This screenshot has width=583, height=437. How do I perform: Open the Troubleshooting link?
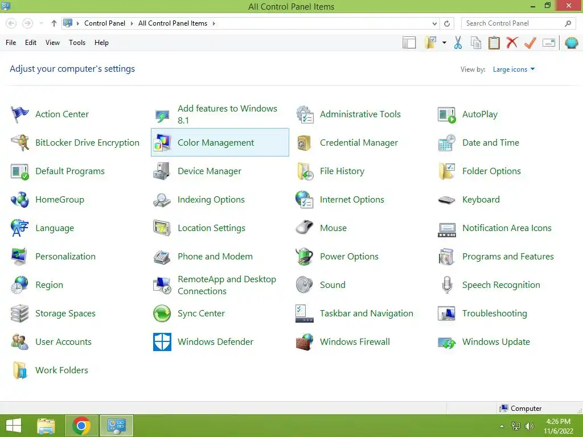pyautogui.click(x=495, y=314)
